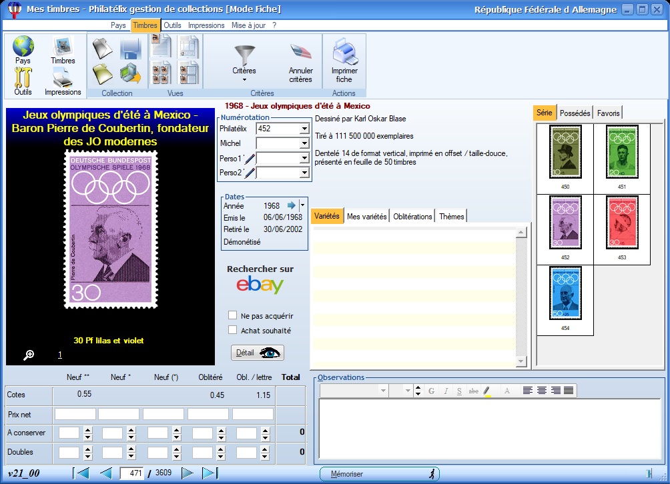Open the Timbres stamp icon
This screenshot has height=484, width=670.
[63, 47]
